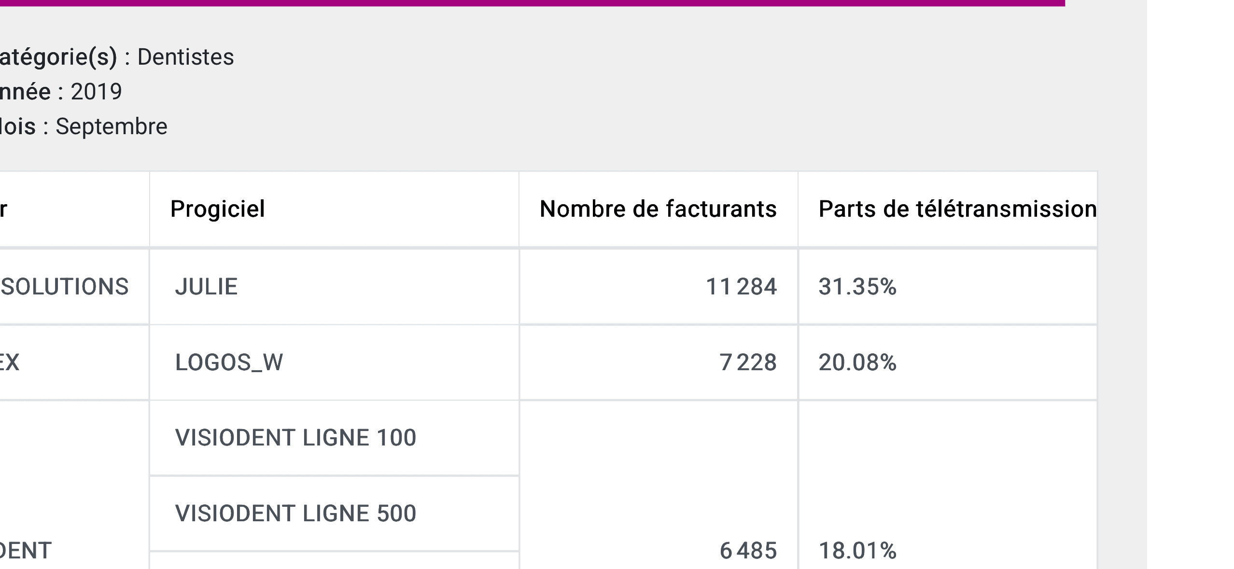The height and width of the screenshot is (569, 1234).
Task: Click the 20.08% télétransmission share
Action: (x=857, y=362)
